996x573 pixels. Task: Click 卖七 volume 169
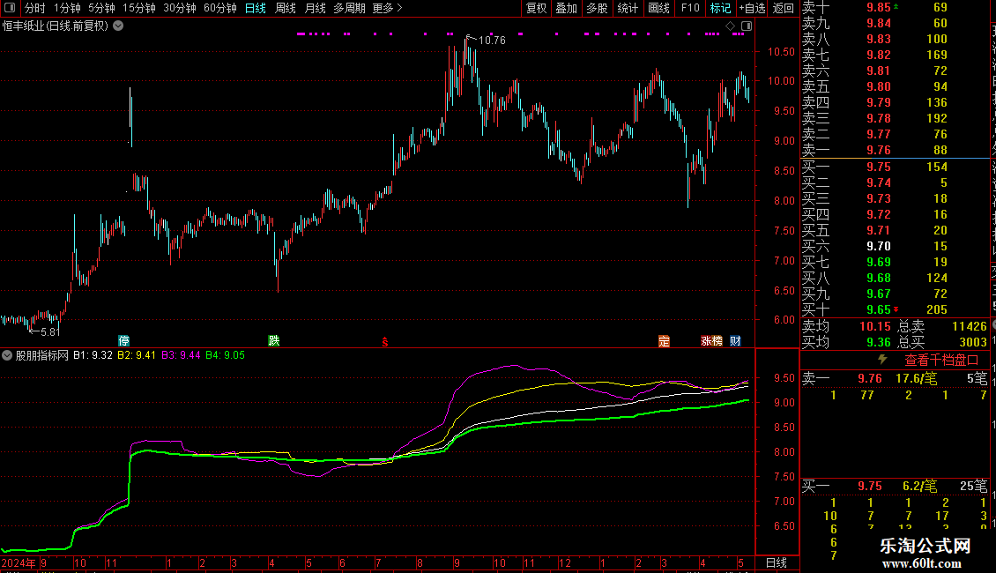click(x=937, y=55)
